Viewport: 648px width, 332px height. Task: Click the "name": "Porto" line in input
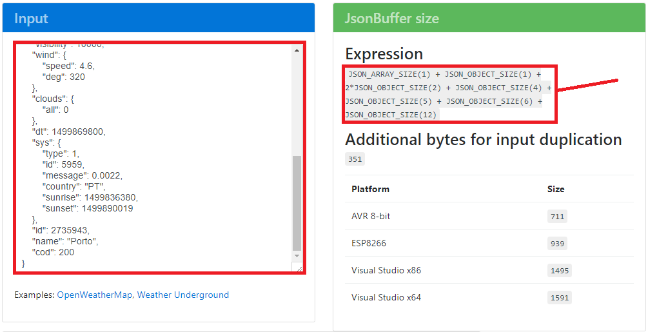[x=65, y=241]
